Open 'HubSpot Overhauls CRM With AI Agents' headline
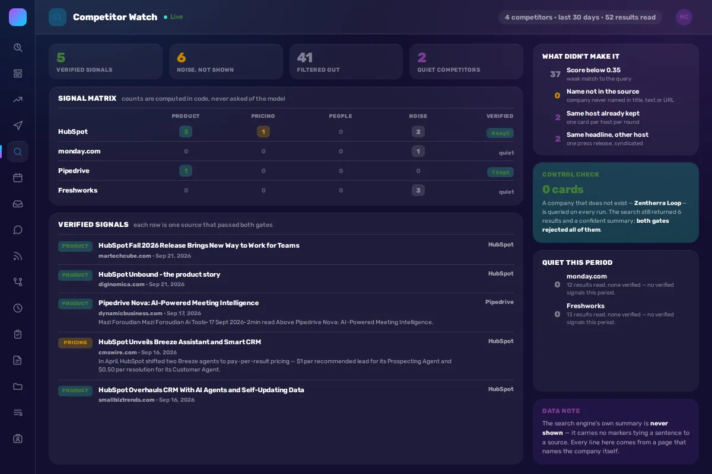Image resolution: width=712 pixels, height=474 pixels. pyautogui.click(x=201, y=390)
